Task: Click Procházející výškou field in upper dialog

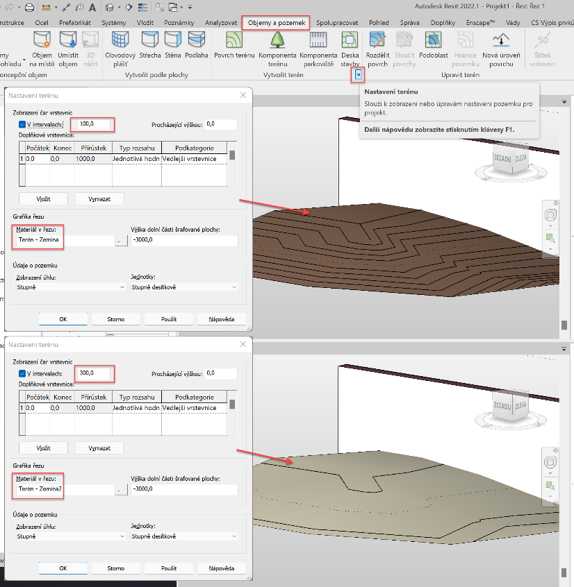Action: point(221,124)
